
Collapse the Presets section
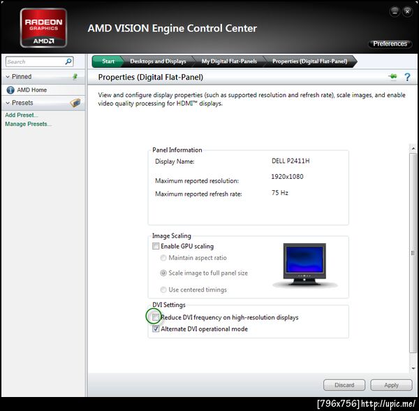(8, 103)
